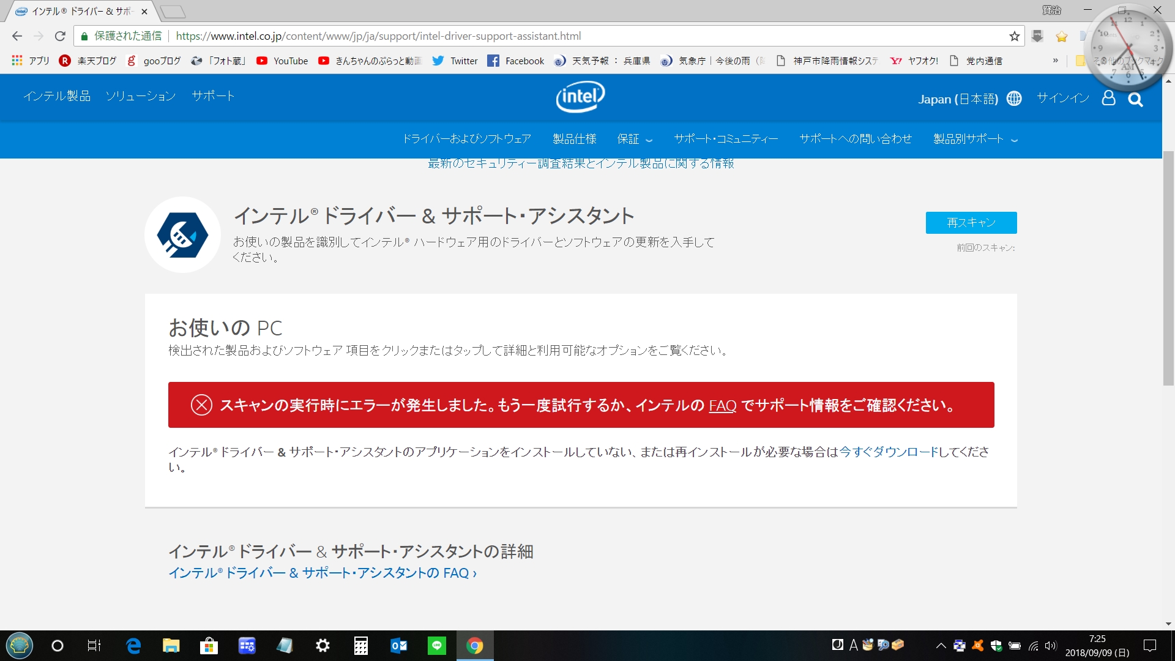Viewport: 1175px width, 661px height.
Task: Open Wi-Fi network tray icon
Action: (1033, 646)
